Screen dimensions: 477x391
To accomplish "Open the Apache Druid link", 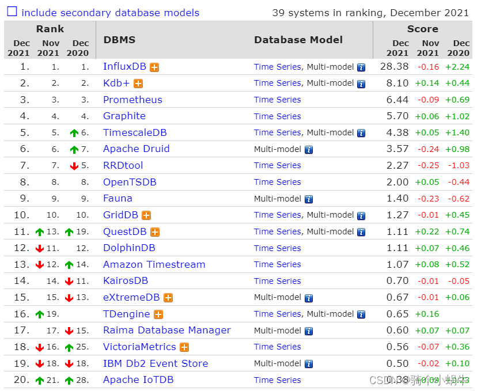I will (x=137, y=149).
